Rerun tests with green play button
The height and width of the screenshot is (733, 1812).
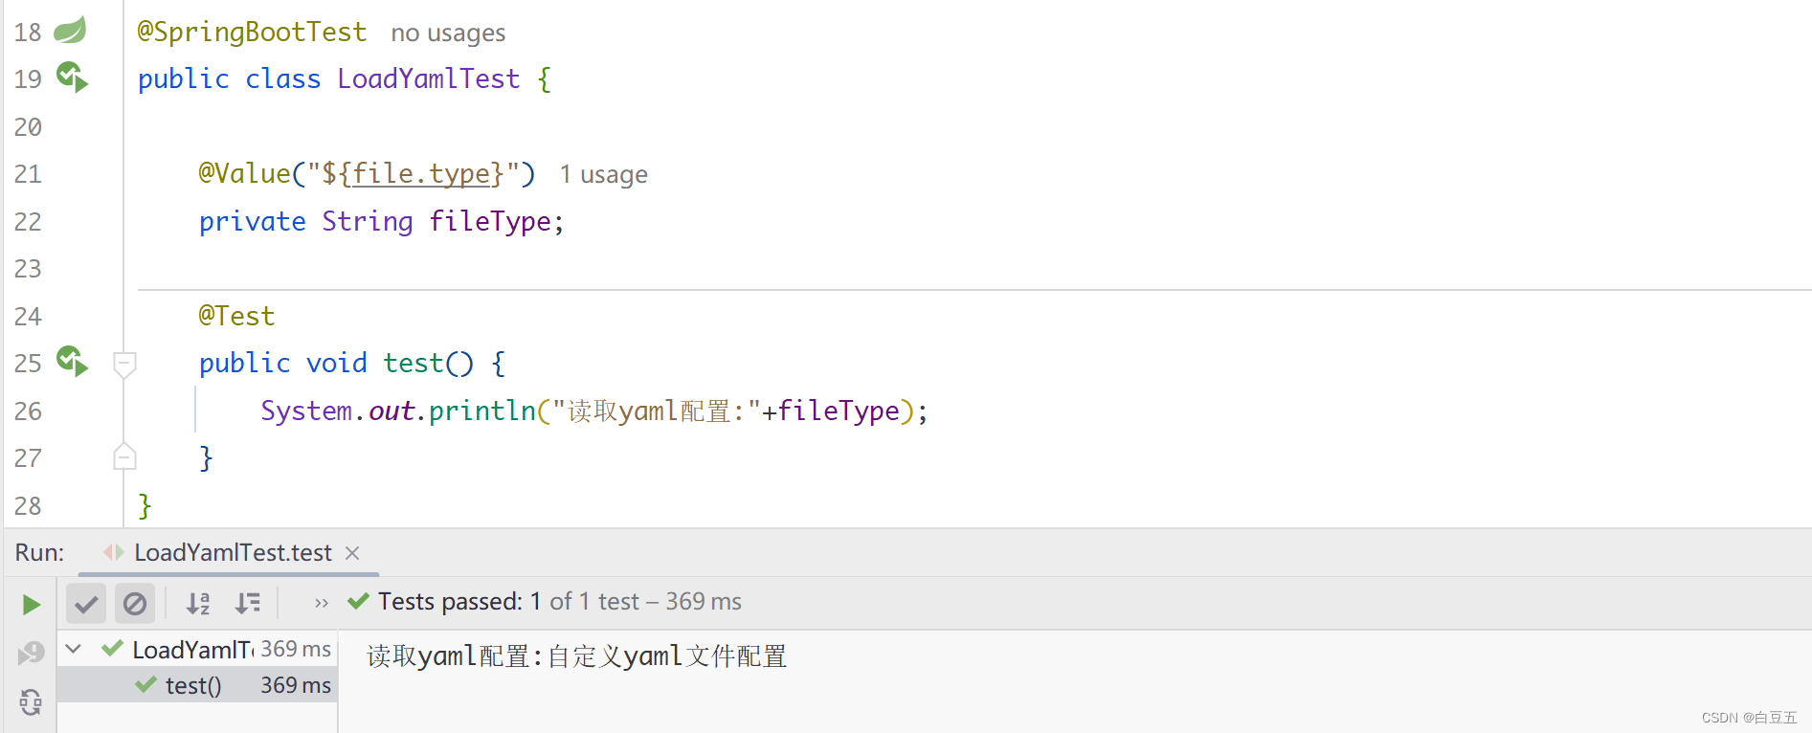point(31,604)
